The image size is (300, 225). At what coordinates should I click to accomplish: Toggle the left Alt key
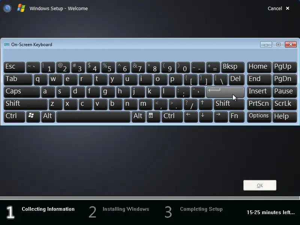tap(48, 117)
